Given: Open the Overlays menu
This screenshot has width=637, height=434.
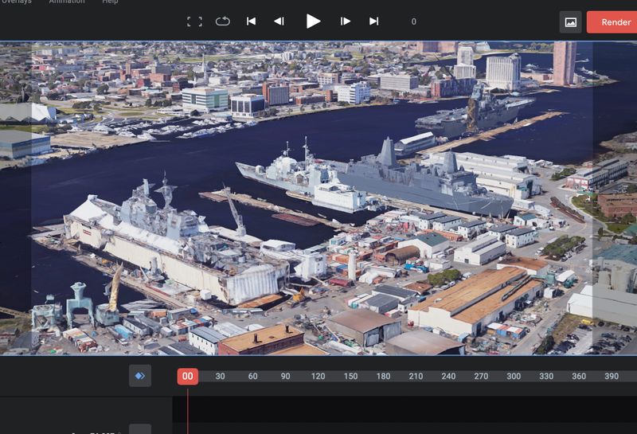Looking at the screenshot, I should pos(16,2).
